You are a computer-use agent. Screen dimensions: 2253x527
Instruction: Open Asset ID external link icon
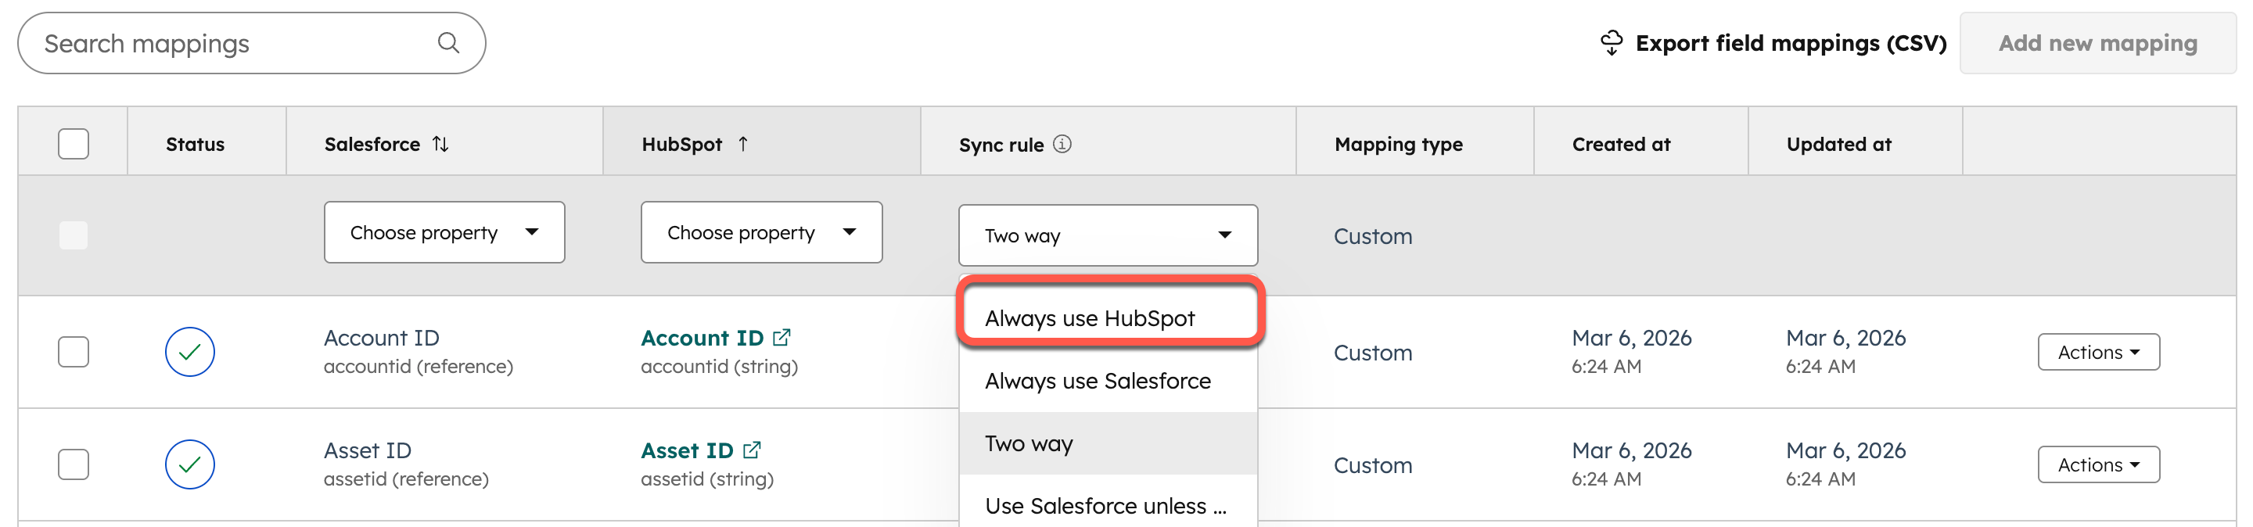pyautogui.click(x=752, y=450)
